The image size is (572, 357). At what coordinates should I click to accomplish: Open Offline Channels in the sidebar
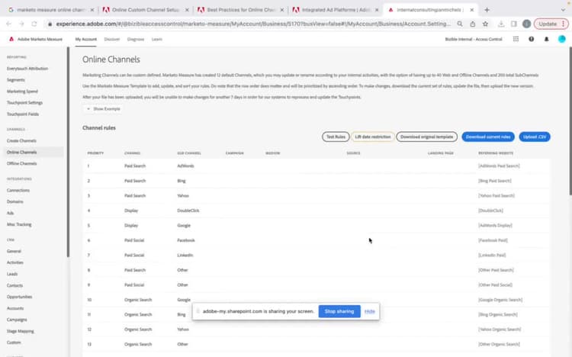(x=22, y=163)
